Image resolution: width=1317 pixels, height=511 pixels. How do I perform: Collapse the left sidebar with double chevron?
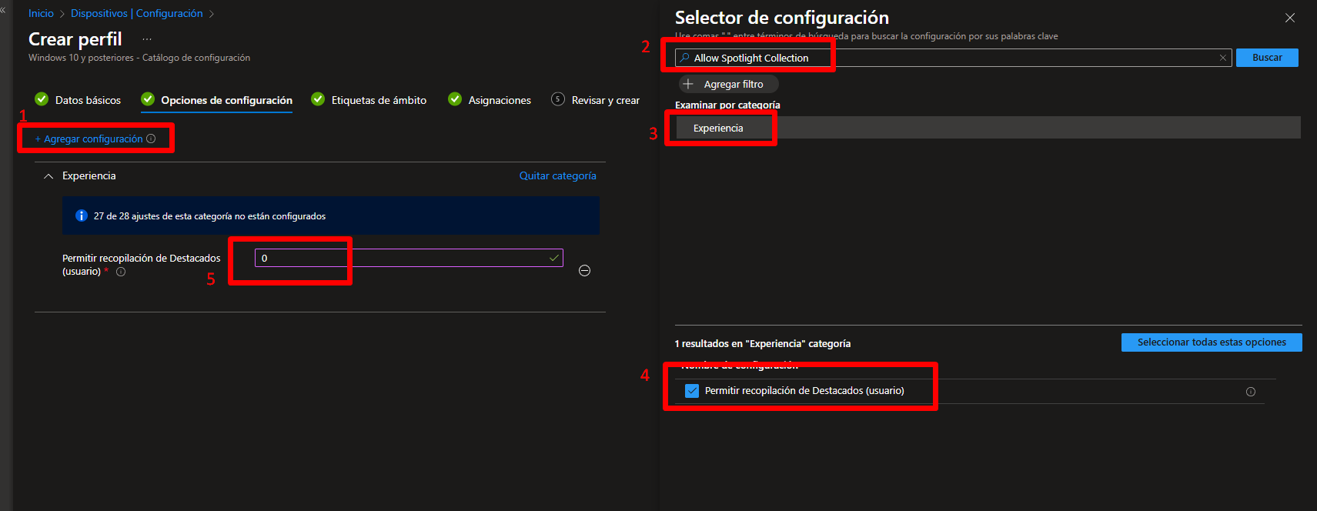click(x=3, y=10)
